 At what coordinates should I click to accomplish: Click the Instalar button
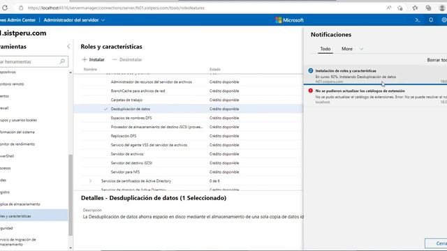click(x=93, y=59)
